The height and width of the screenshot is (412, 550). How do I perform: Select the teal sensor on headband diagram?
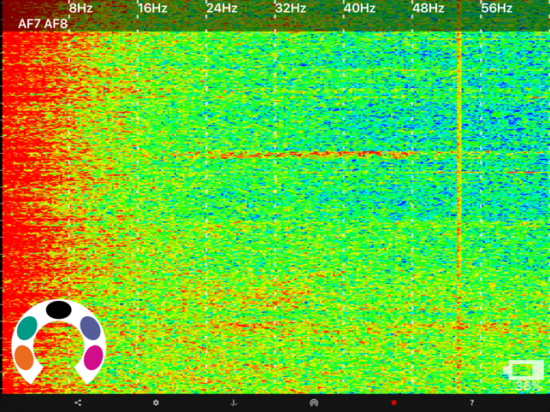pyautogui.click(x=27, y=328)
